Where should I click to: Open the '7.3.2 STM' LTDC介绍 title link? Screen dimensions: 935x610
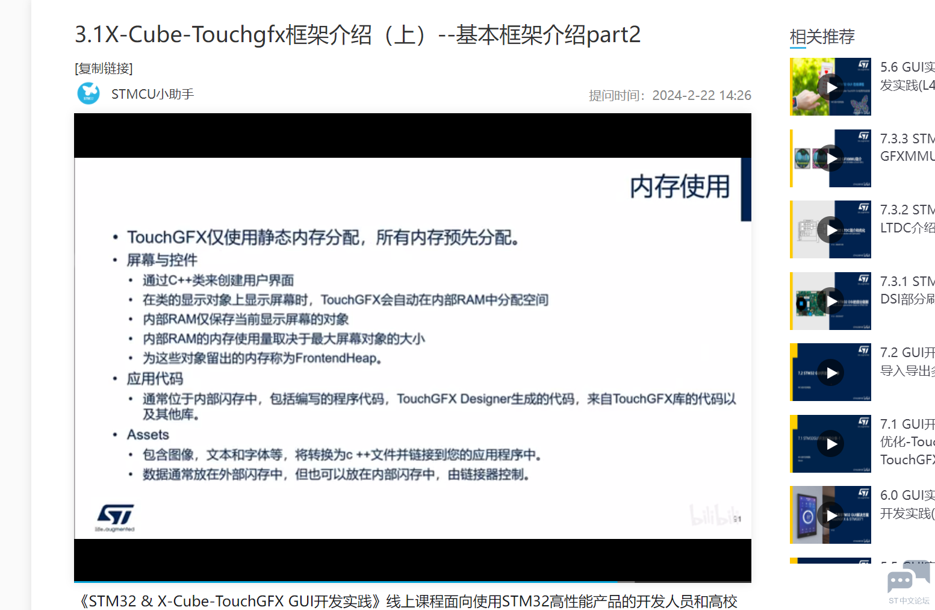pyautogui.click(x=907, y=219)
